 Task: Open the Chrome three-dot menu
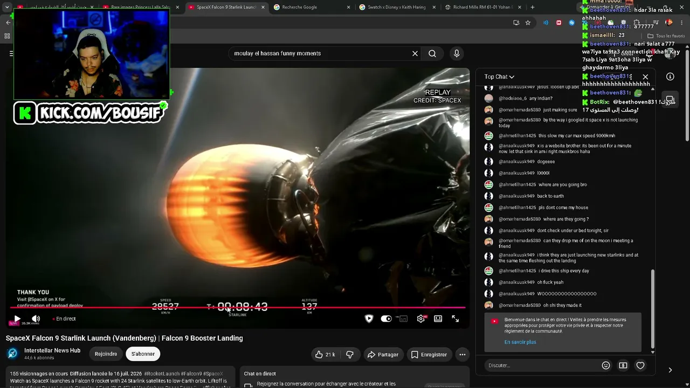tap(683, 23)
